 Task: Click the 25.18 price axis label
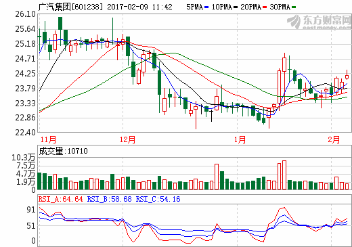(26, 44)
